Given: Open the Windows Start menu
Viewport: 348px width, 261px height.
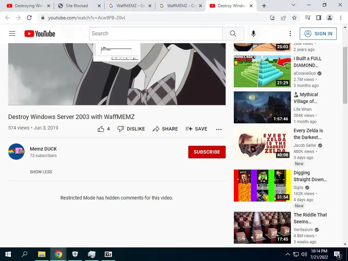Looking at the screenshot, I should (x=8, y=254).
